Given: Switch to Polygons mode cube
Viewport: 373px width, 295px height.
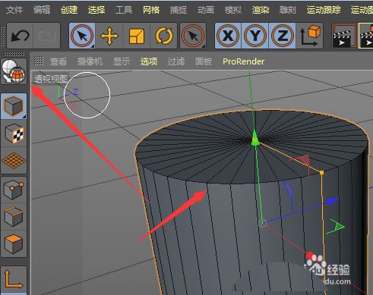Looking at the screenshot, I should click(14, 243).
